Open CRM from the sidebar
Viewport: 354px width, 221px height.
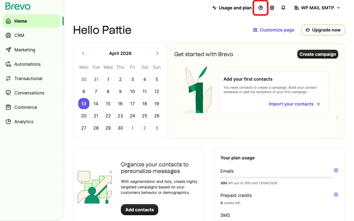coord(19,35)
